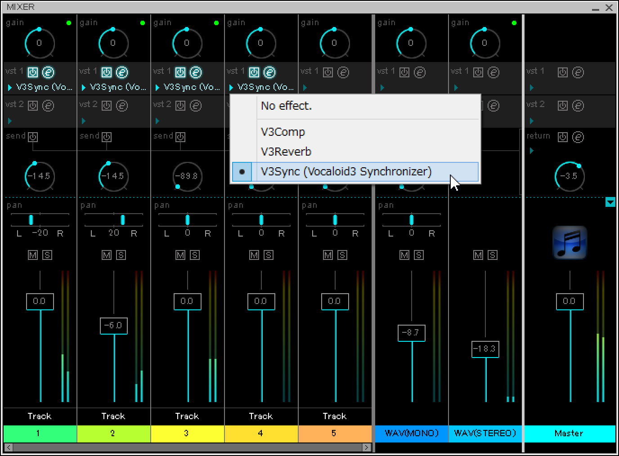Open vst 1 effect editor on Track 3
Screen dimensions: 619x456
(x=196, y=72)
